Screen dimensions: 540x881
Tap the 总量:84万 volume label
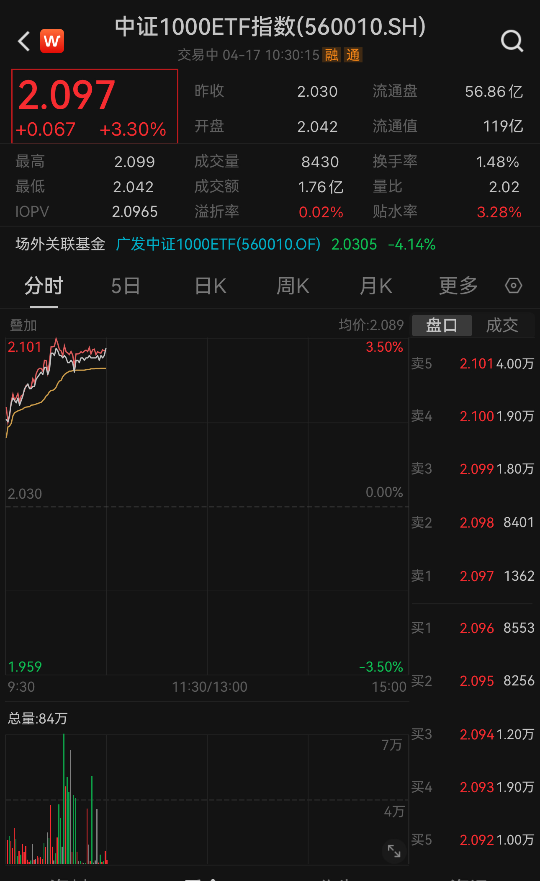pyautogui.click(x=38, y=719)
